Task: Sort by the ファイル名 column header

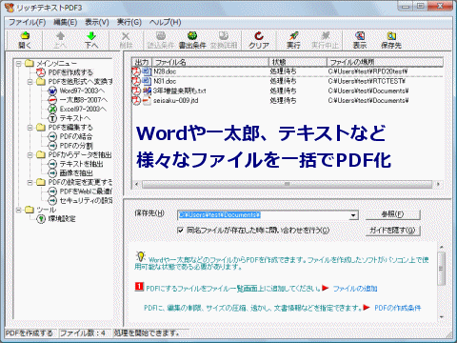Action: tap(210, 62)
